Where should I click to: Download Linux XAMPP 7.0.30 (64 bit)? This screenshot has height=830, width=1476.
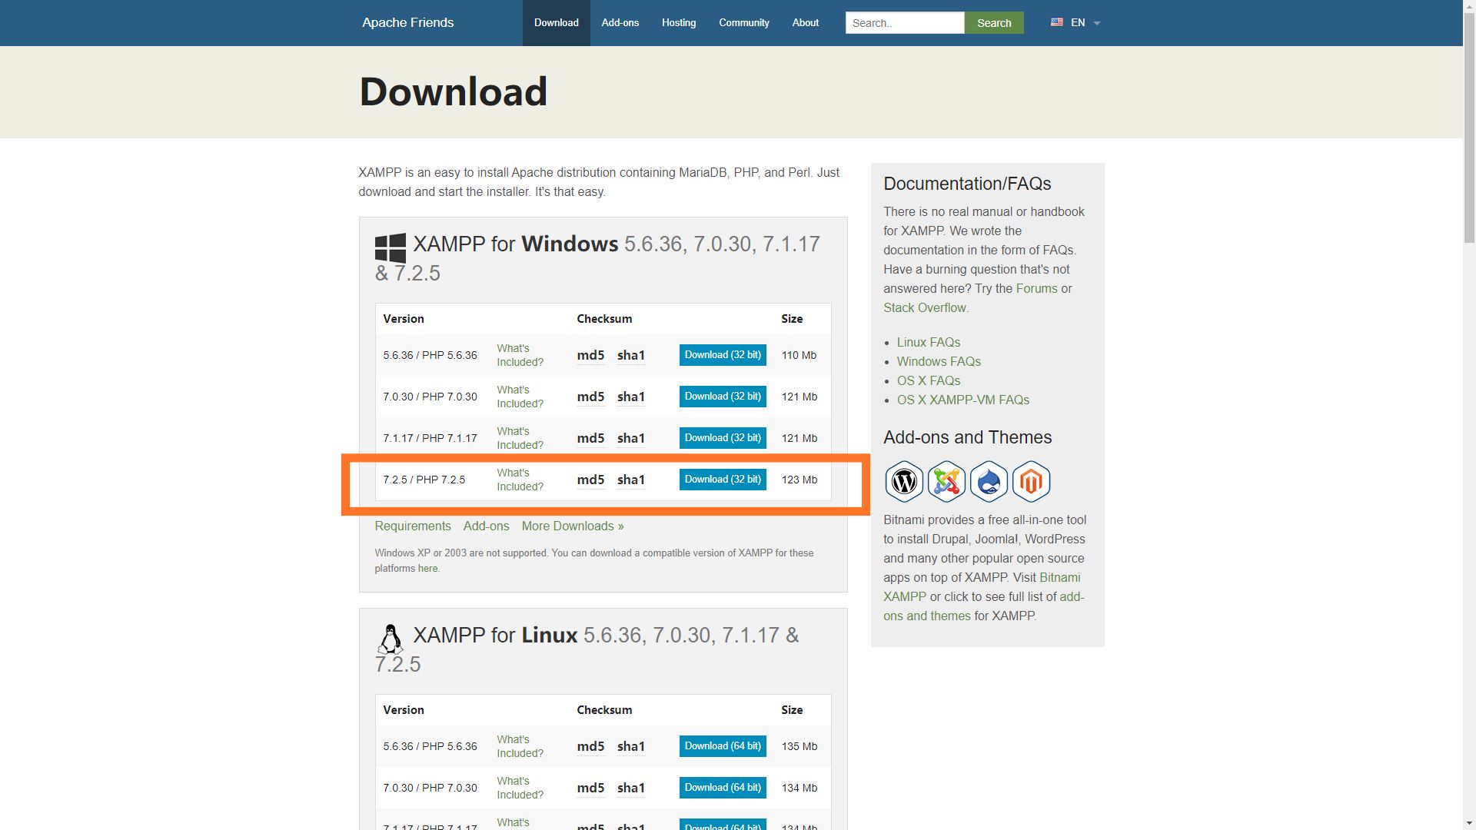(x=723, y=788)
